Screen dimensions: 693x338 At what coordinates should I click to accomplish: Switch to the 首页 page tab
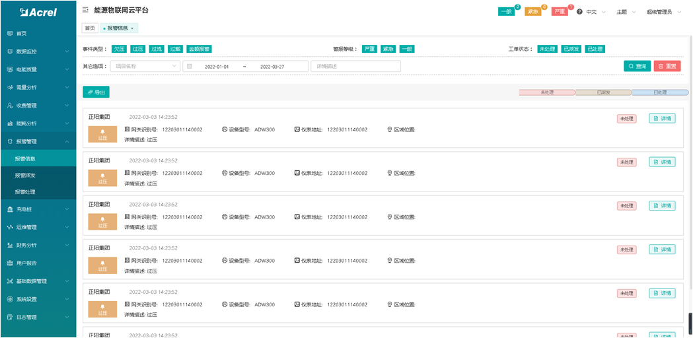(90, 28)
